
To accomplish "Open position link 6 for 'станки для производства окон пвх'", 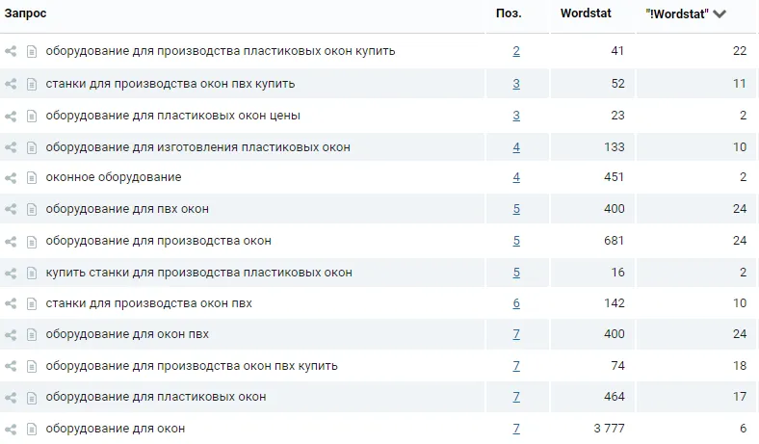I will pyautogui.click(x=516, y=303).
